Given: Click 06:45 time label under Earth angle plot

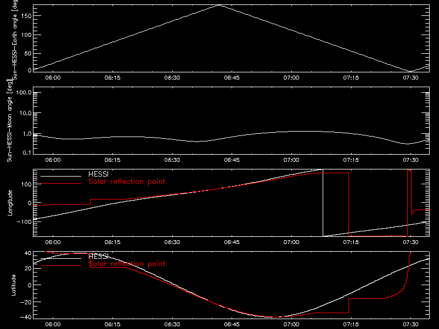Looking at the screenshot, I should [232, 78].
